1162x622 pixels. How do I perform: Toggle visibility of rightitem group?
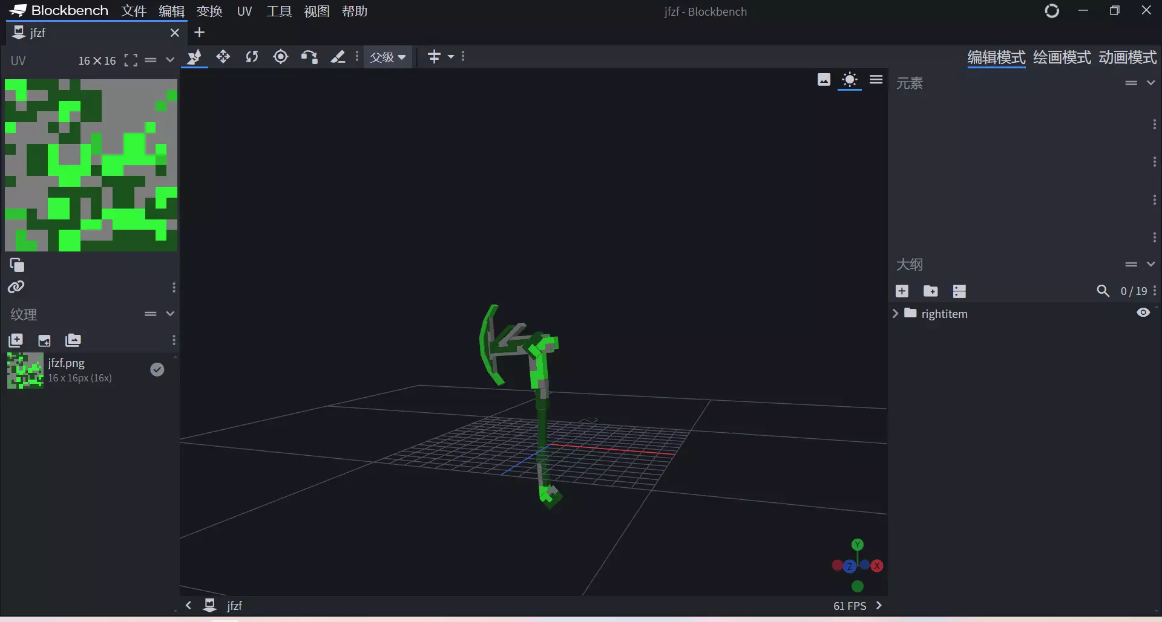[1143, 313]
